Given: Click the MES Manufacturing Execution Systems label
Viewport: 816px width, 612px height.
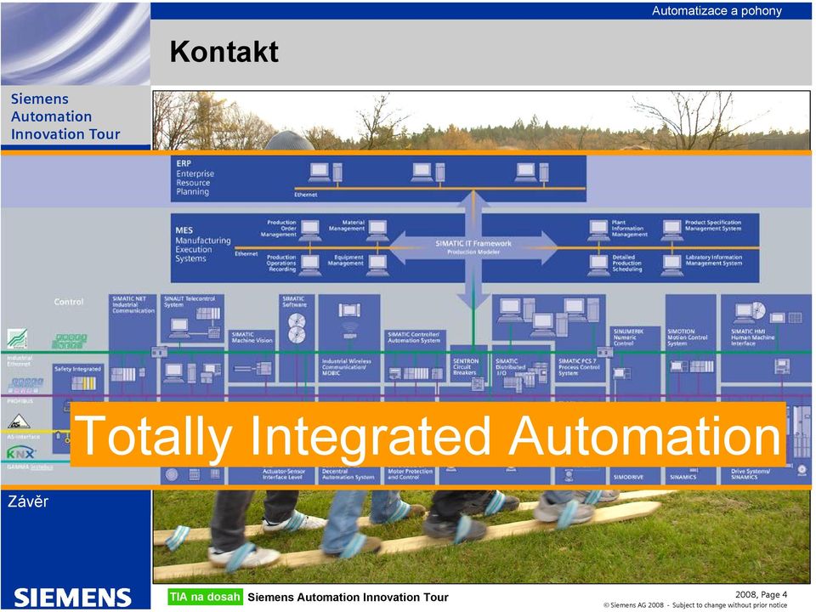Looking at the screenshot, I should pyautogui.click(x=202, y=244).
